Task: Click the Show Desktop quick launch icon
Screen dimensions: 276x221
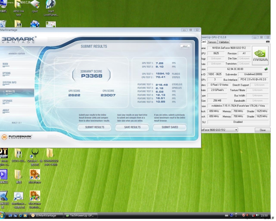Action: tap(11, 215)
